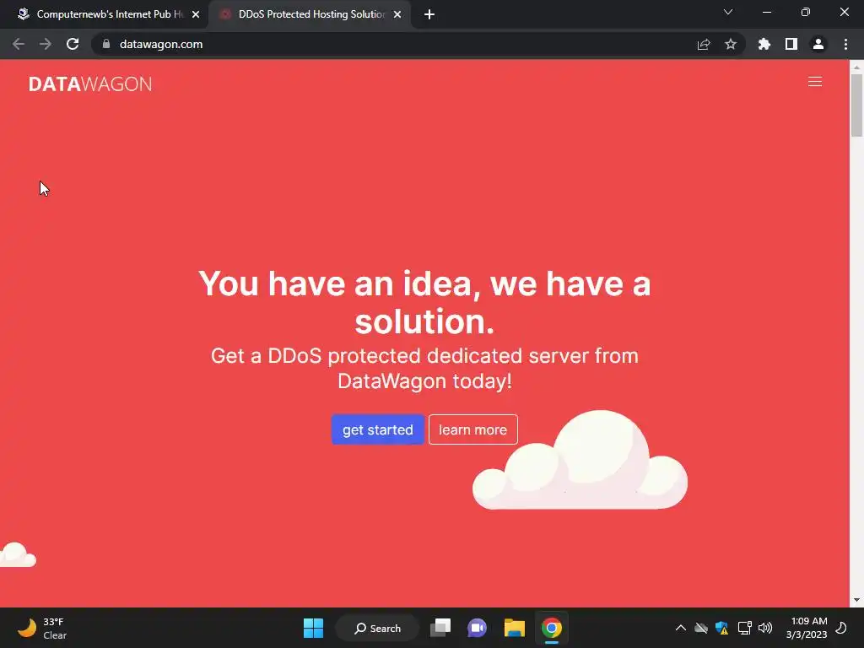Open the tab search dropdown chevron
Viewport: 864px width, 648px height.
(728, 12)
